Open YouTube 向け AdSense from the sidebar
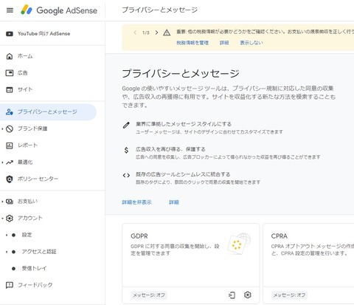 44,34
